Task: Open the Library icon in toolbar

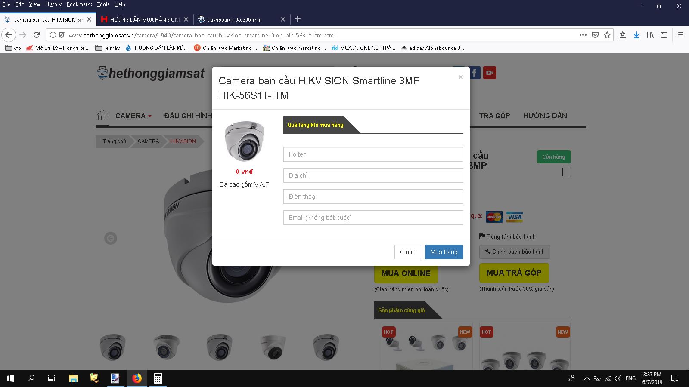Action: [650, 35]
